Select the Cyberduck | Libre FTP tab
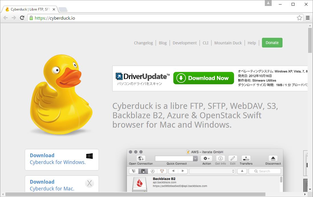This screenshot has height=197, width=313. pos(30,9)
